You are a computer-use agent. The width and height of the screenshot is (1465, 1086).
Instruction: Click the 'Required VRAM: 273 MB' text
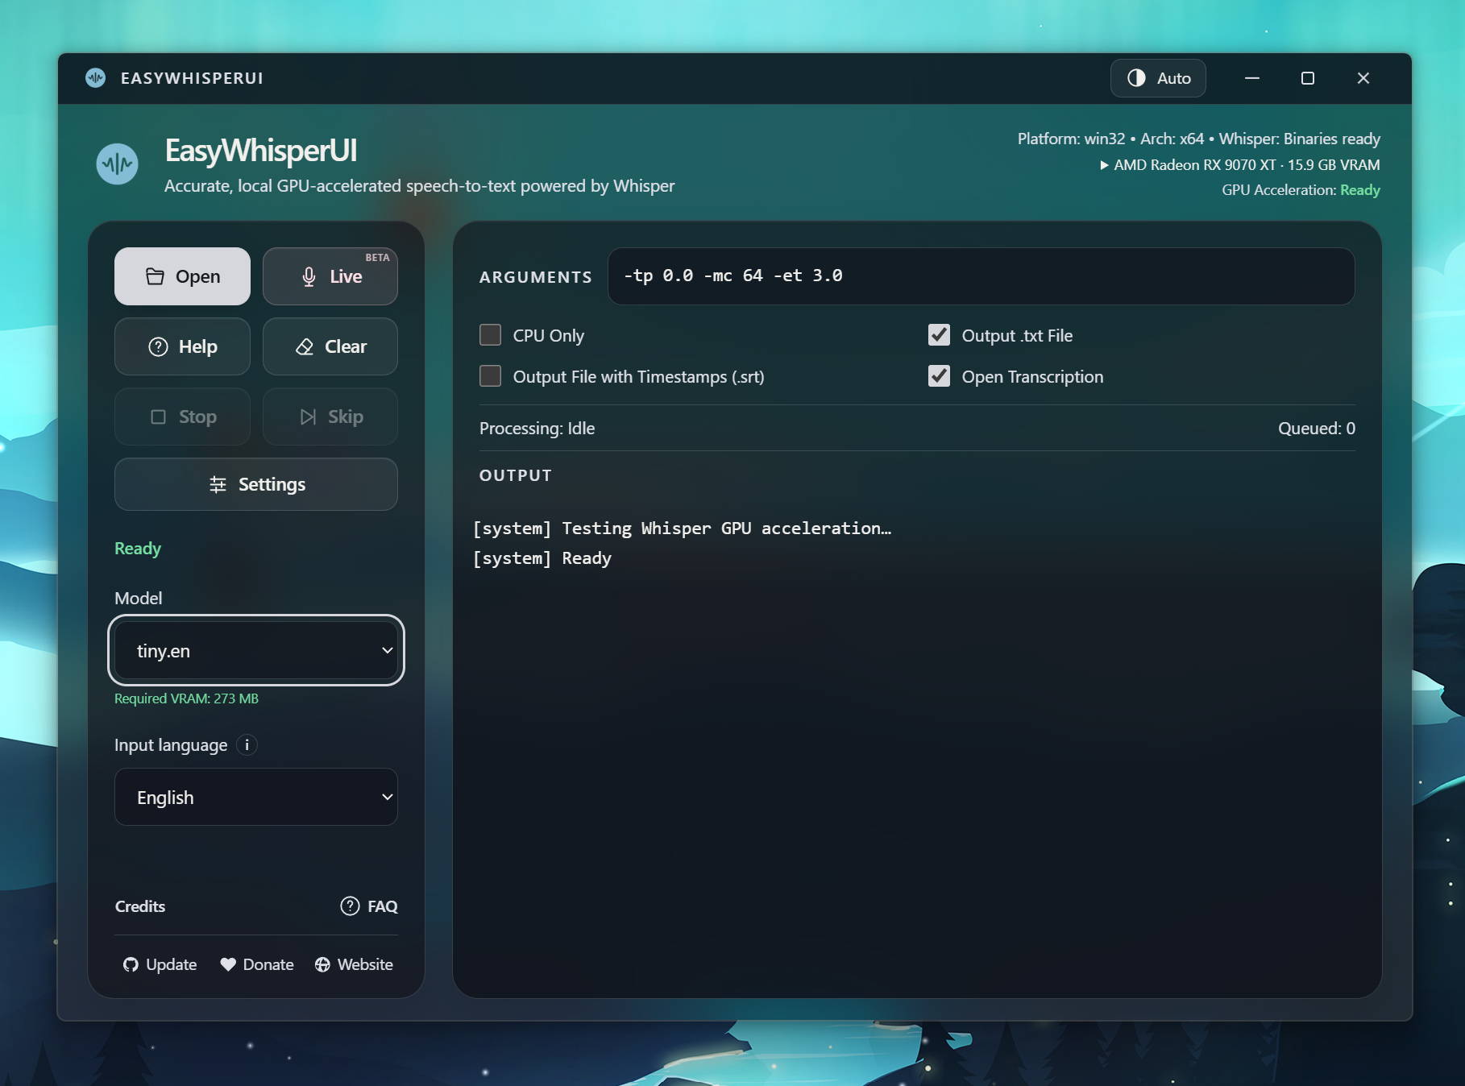[186, 698]
